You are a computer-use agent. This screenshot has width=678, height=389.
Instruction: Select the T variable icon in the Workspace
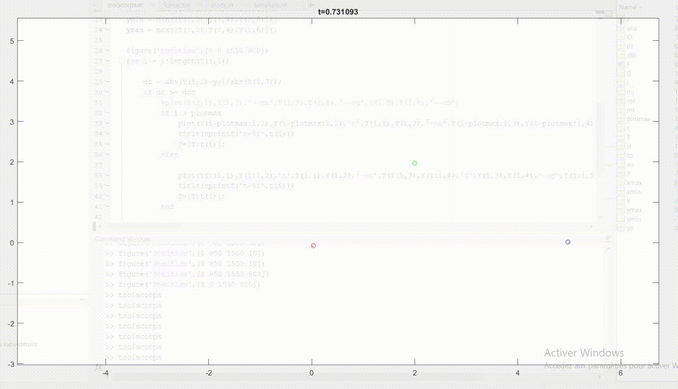click(x=620, y=136)
